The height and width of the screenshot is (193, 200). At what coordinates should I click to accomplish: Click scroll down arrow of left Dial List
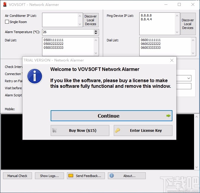point(96,53)
